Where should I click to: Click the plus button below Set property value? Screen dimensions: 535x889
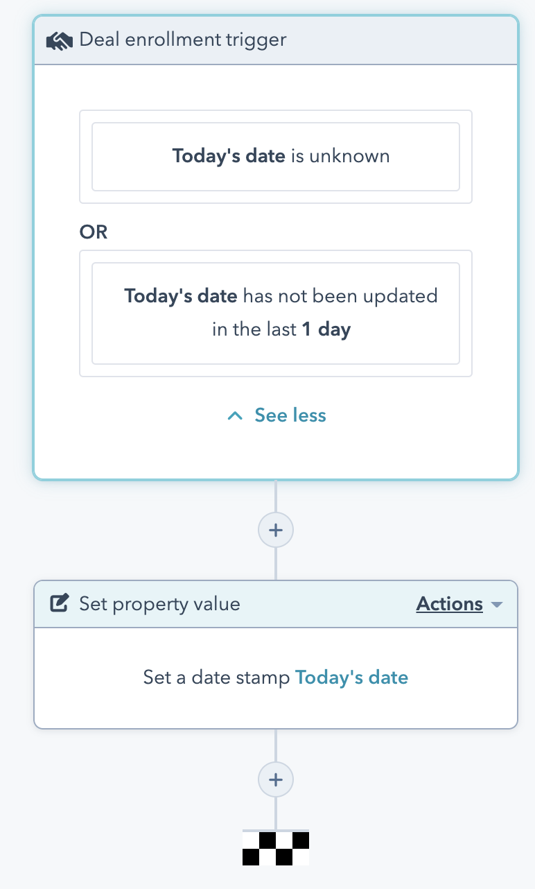tap(276, 780)
